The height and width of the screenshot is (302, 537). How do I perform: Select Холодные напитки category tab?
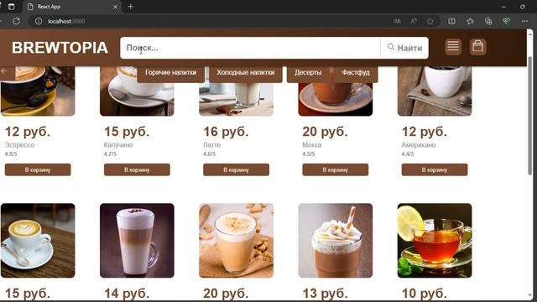246,73
